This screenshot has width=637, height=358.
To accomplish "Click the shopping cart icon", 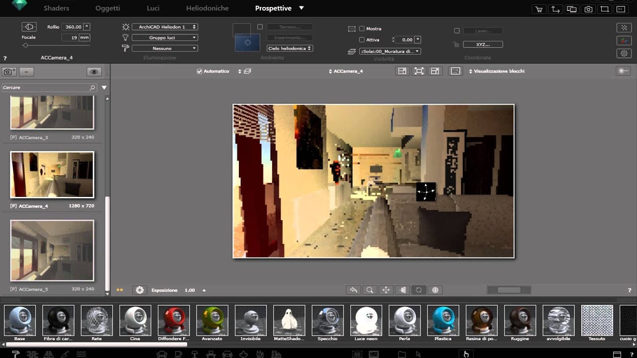I will pyautogui.click(x=538, y=9).
